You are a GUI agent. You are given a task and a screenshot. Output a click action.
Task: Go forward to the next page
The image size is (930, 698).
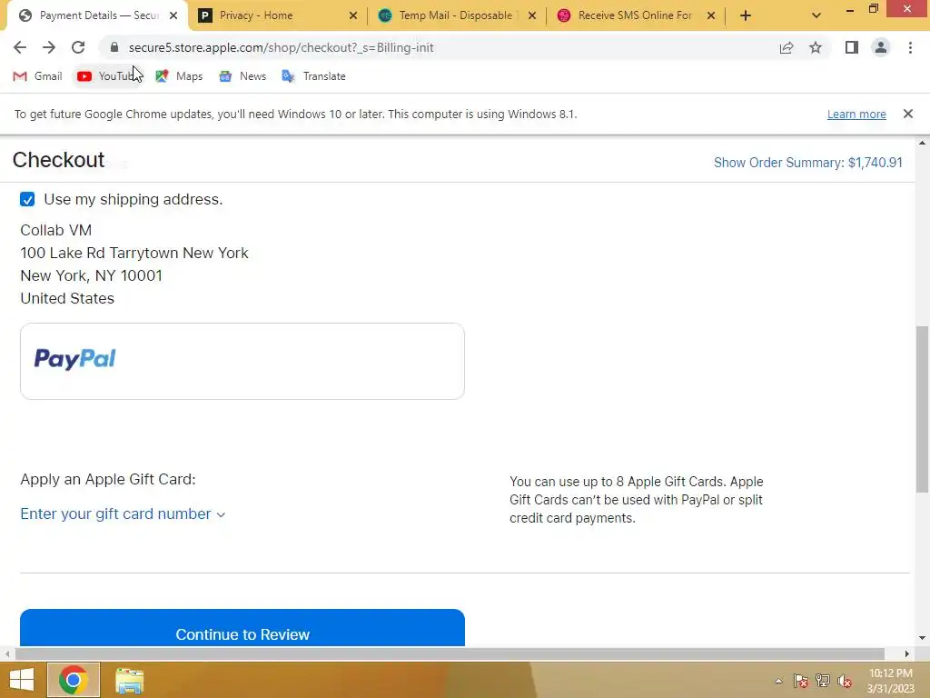(49, 47)
